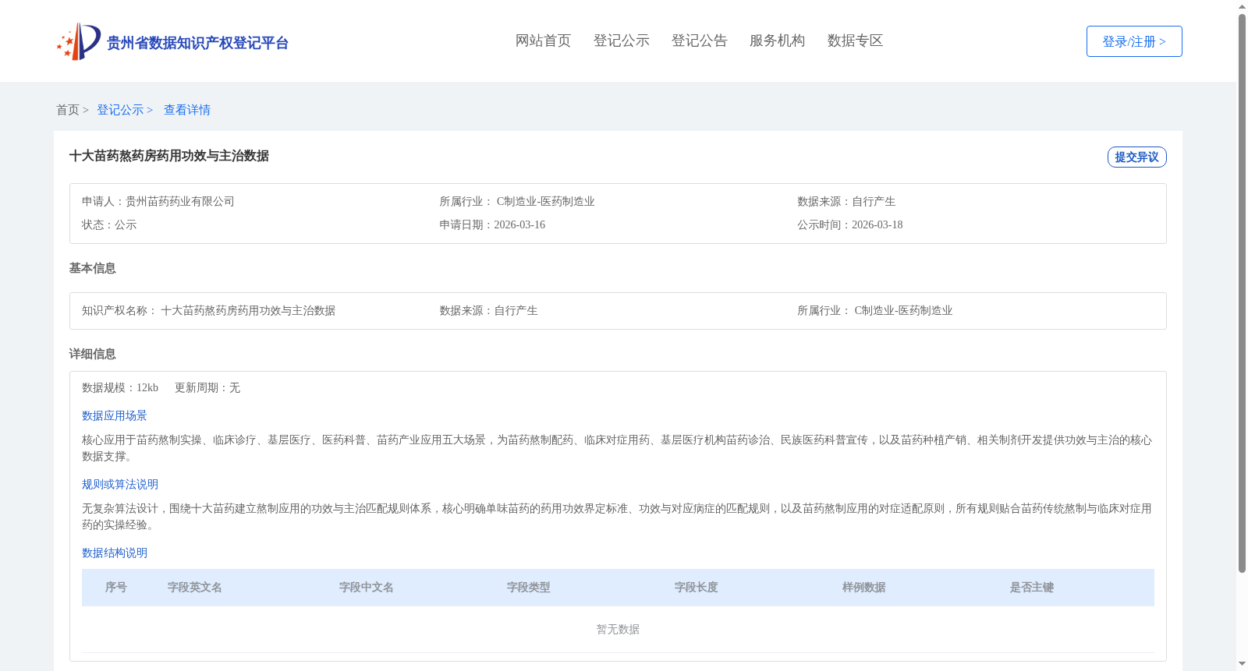The image size is (1248, 671).
Task: Click 字段长度 column header
Action: point(697,587)
